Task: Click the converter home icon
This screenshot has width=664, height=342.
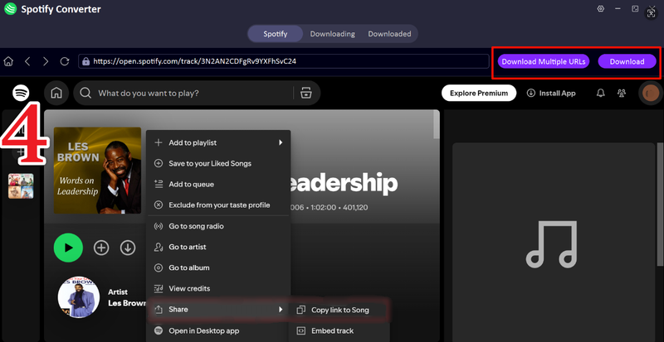Action: (8, 62)
